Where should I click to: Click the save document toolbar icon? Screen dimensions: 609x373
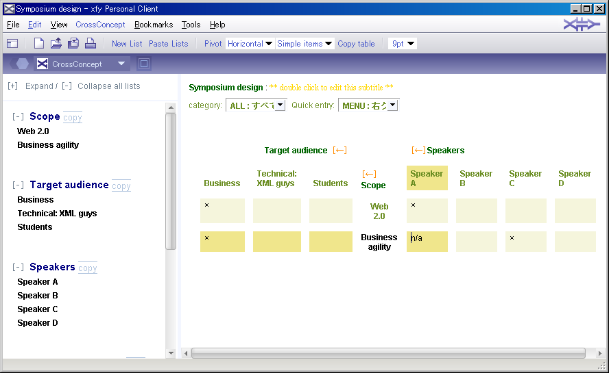[73, 44]
